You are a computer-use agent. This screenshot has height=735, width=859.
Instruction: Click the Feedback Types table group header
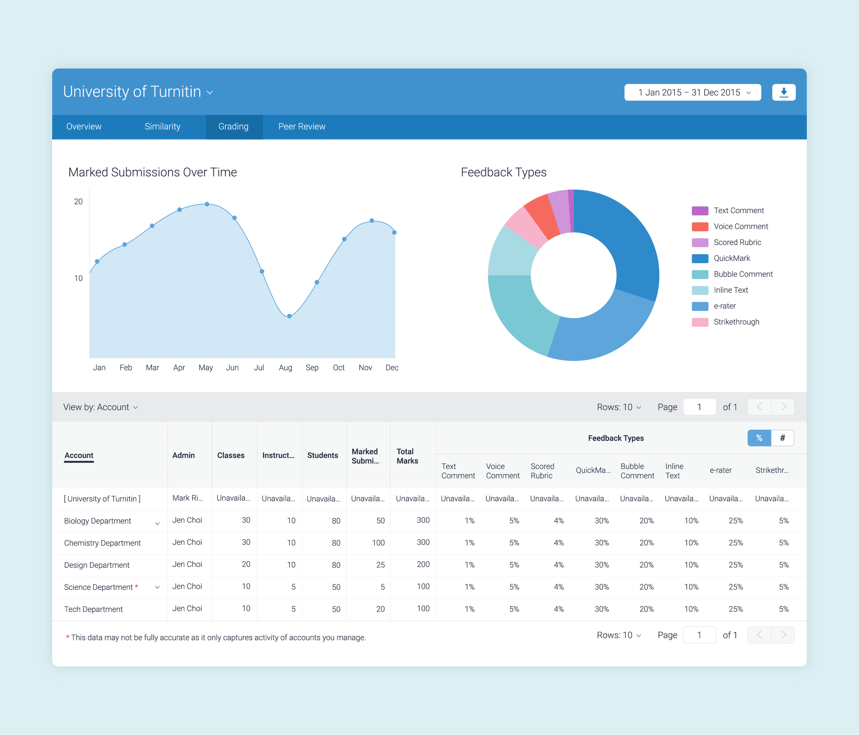tap(616, 438)
